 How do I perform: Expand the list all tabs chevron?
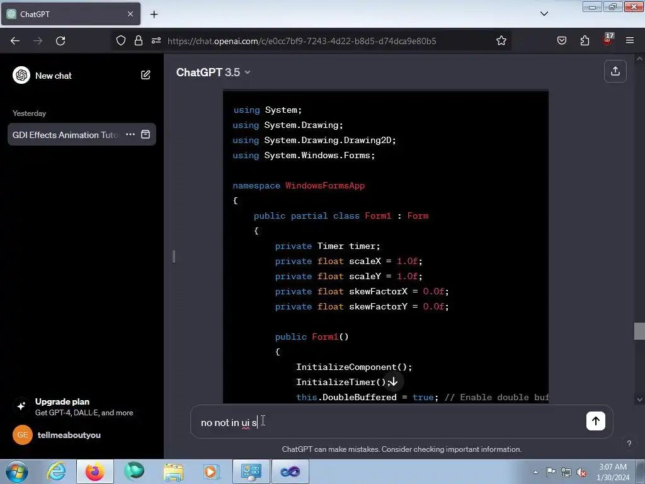pyautogui.click(x=544, y=14)
